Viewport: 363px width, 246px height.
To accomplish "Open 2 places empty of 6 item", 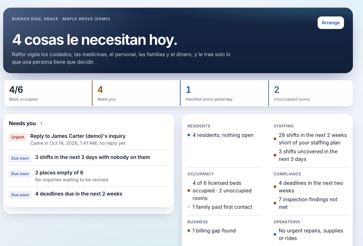I will click(89, 176).
